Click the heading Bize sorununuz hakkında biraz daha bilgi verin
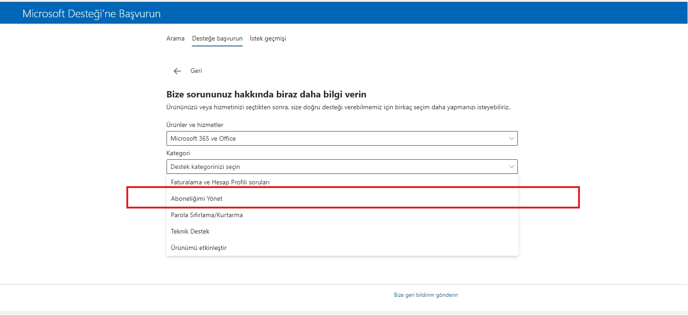This screenshot has height=315, width=688. tap(266, 95)
